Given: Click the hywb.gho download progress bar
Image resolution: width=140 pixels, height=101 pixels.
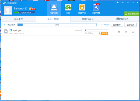Looking at the screenshot, I should coord(96,30).
